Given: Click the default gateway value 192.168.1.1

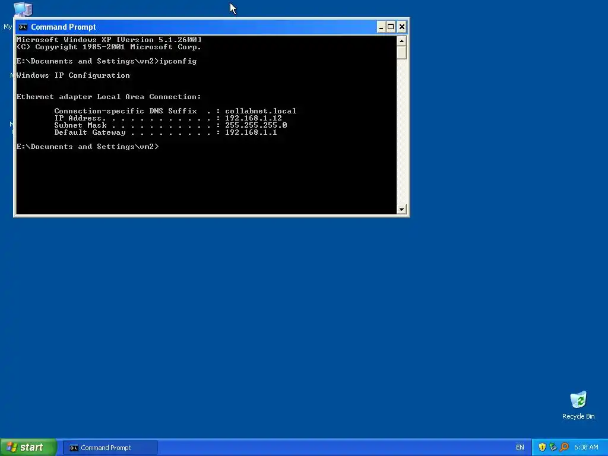Looking at the screenshot, I should coord(251,132).
